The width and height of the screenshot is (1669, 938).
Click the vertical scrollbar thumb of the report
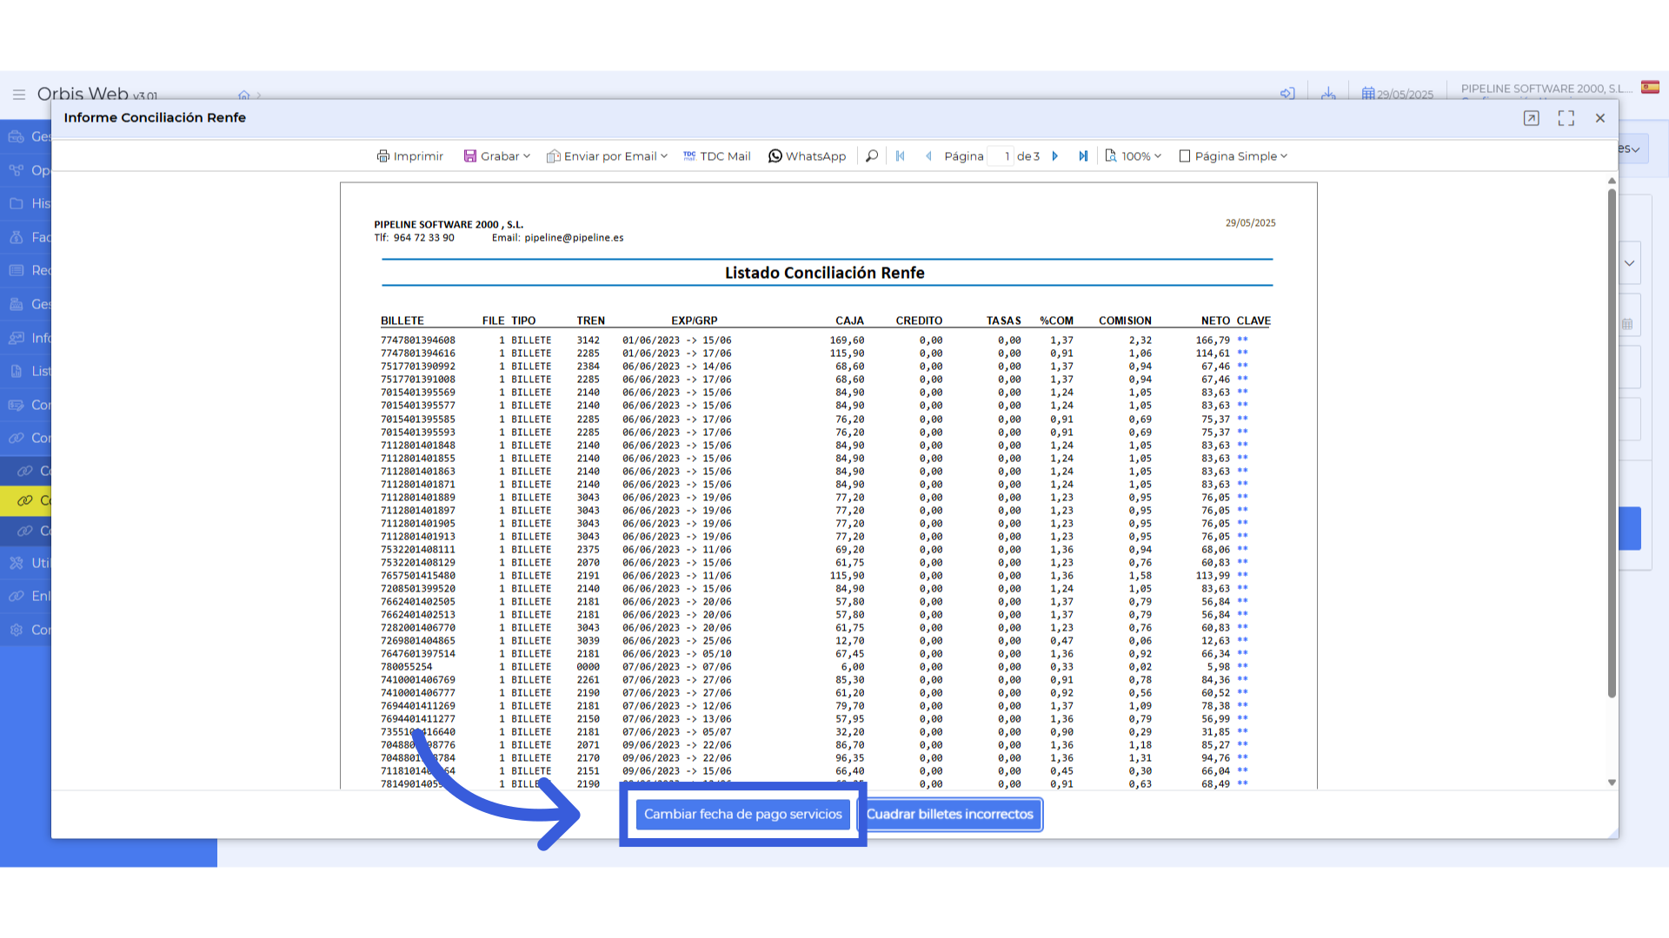pyautogui.click(x=1612, y=443)
